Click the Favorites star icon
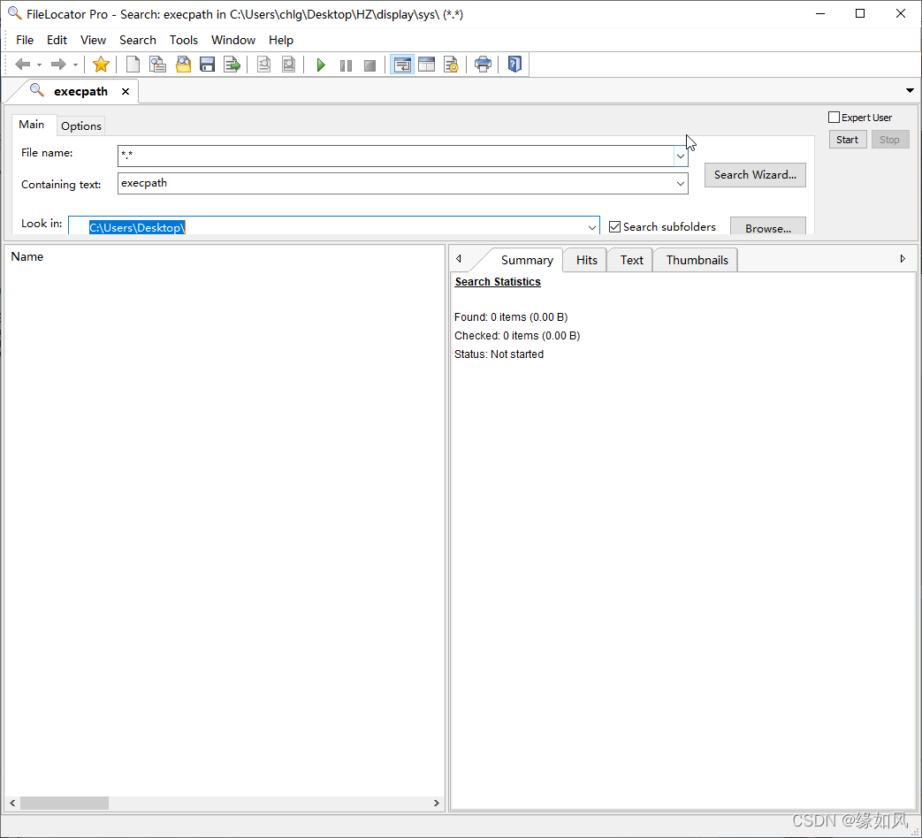Viewport: 922px width, 838px height. pyautogui.click(x=101, y=65)
